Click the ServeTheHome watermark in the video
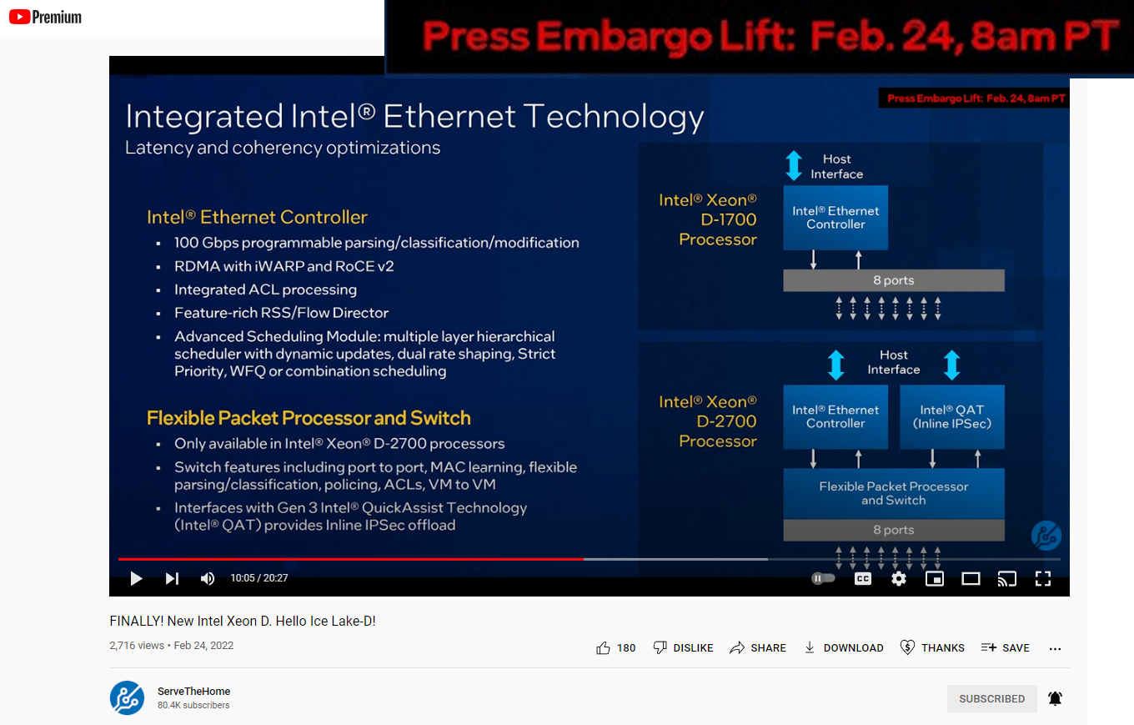 pyautogui.click(x=1046, y=536)
